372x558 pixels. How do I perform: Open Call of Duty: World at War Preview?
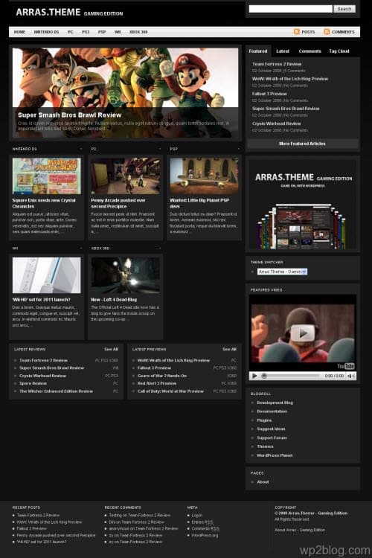tap(170, 391)
